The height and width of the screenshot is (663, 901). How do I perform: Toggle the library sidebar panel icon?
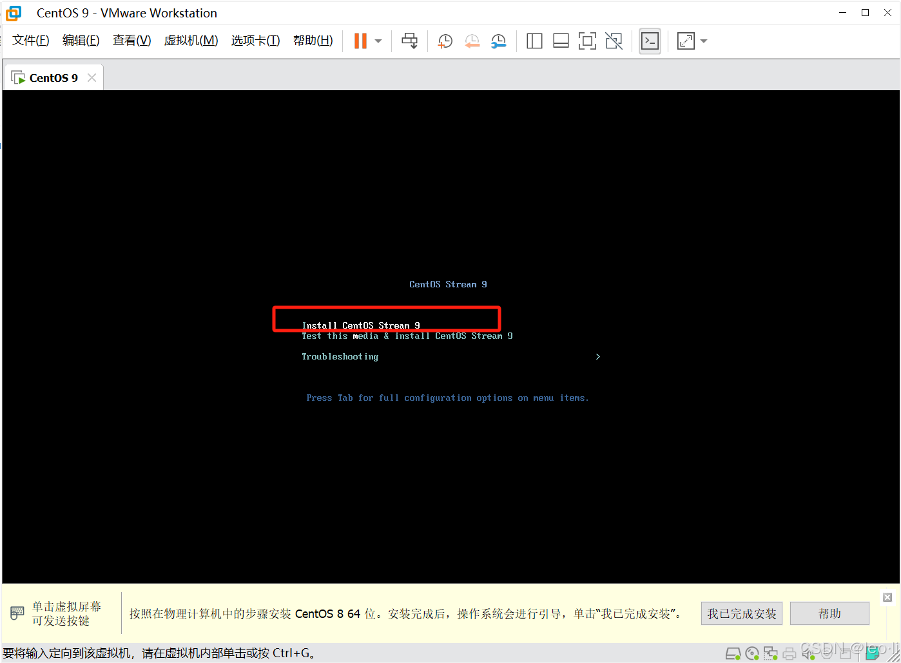click(x=534, y=41)
